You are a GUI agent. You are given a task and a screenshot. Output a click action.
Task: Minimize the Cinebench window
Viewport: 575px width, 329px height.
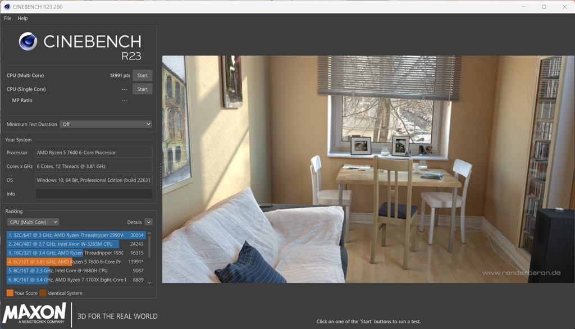tap(524, 7)
